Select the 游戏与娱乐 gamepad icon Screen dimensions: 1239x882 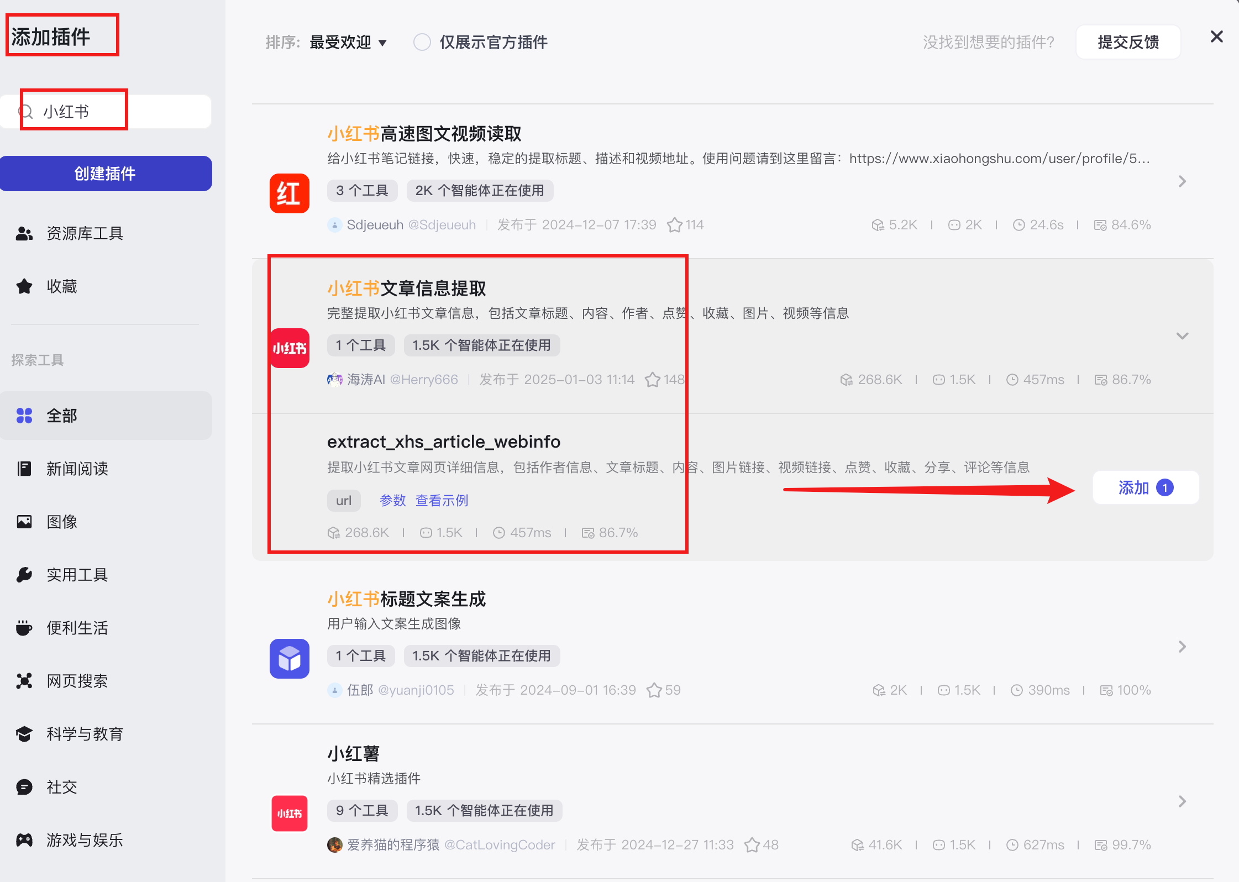pyautogui.click(x=24, y=839)
